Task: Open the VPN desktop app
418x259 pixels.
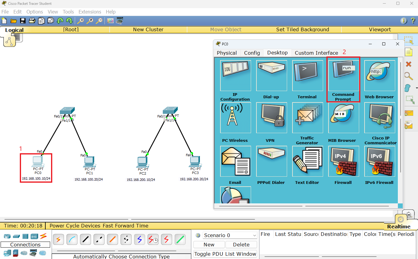Action: (x=271, y=122)
